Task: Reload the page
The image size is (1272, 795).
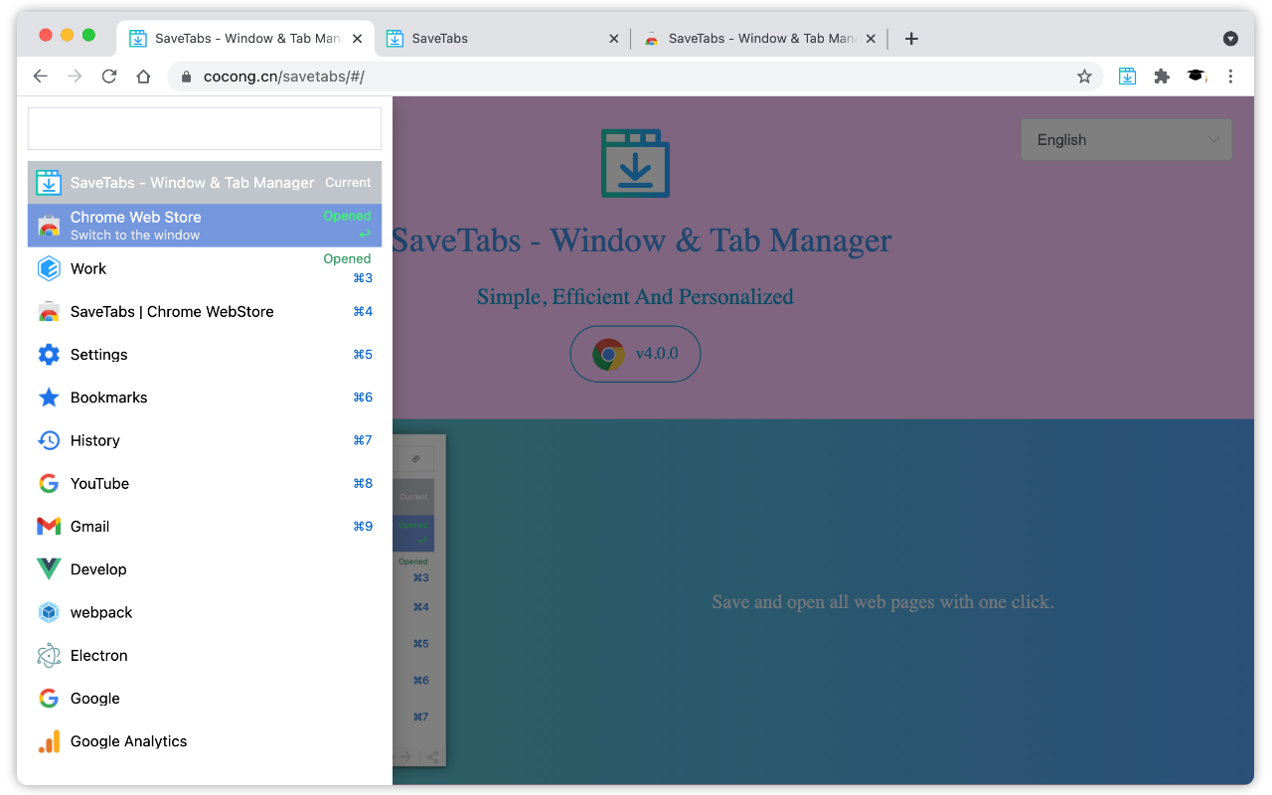Action: [109, 77]
